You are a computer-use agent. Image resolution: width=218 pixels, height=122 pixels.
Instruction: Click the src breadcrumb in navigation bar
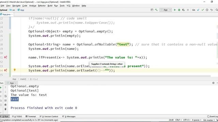click(12, 10)
